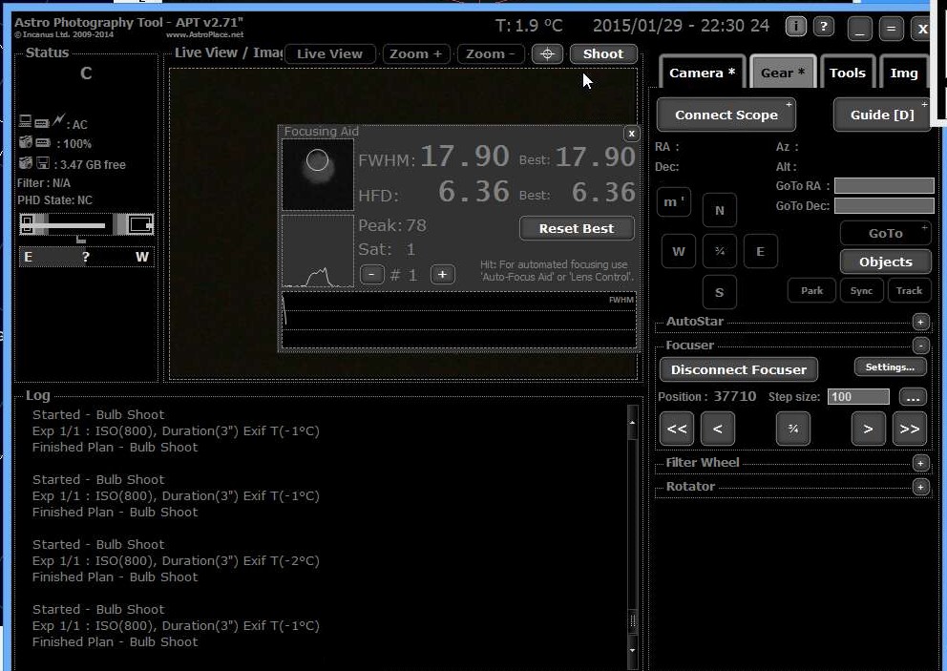
Task: Slew scope West with W button
Action: pyautogui.click(x=678, y=251)
